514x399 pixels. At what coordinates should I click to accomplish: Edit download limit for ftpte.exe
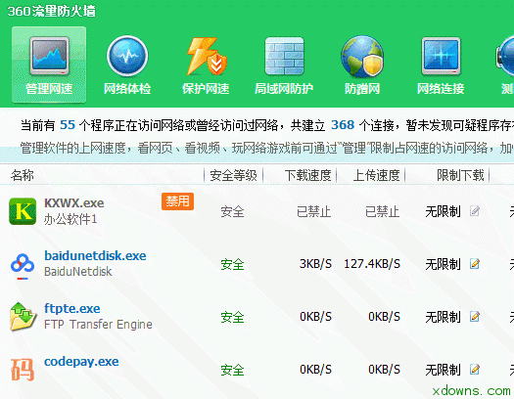[x=475, y=316]
